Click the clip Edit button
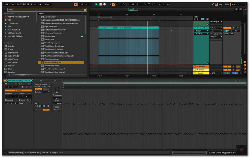This screenshot has width=250, height=158. point(57,107)
